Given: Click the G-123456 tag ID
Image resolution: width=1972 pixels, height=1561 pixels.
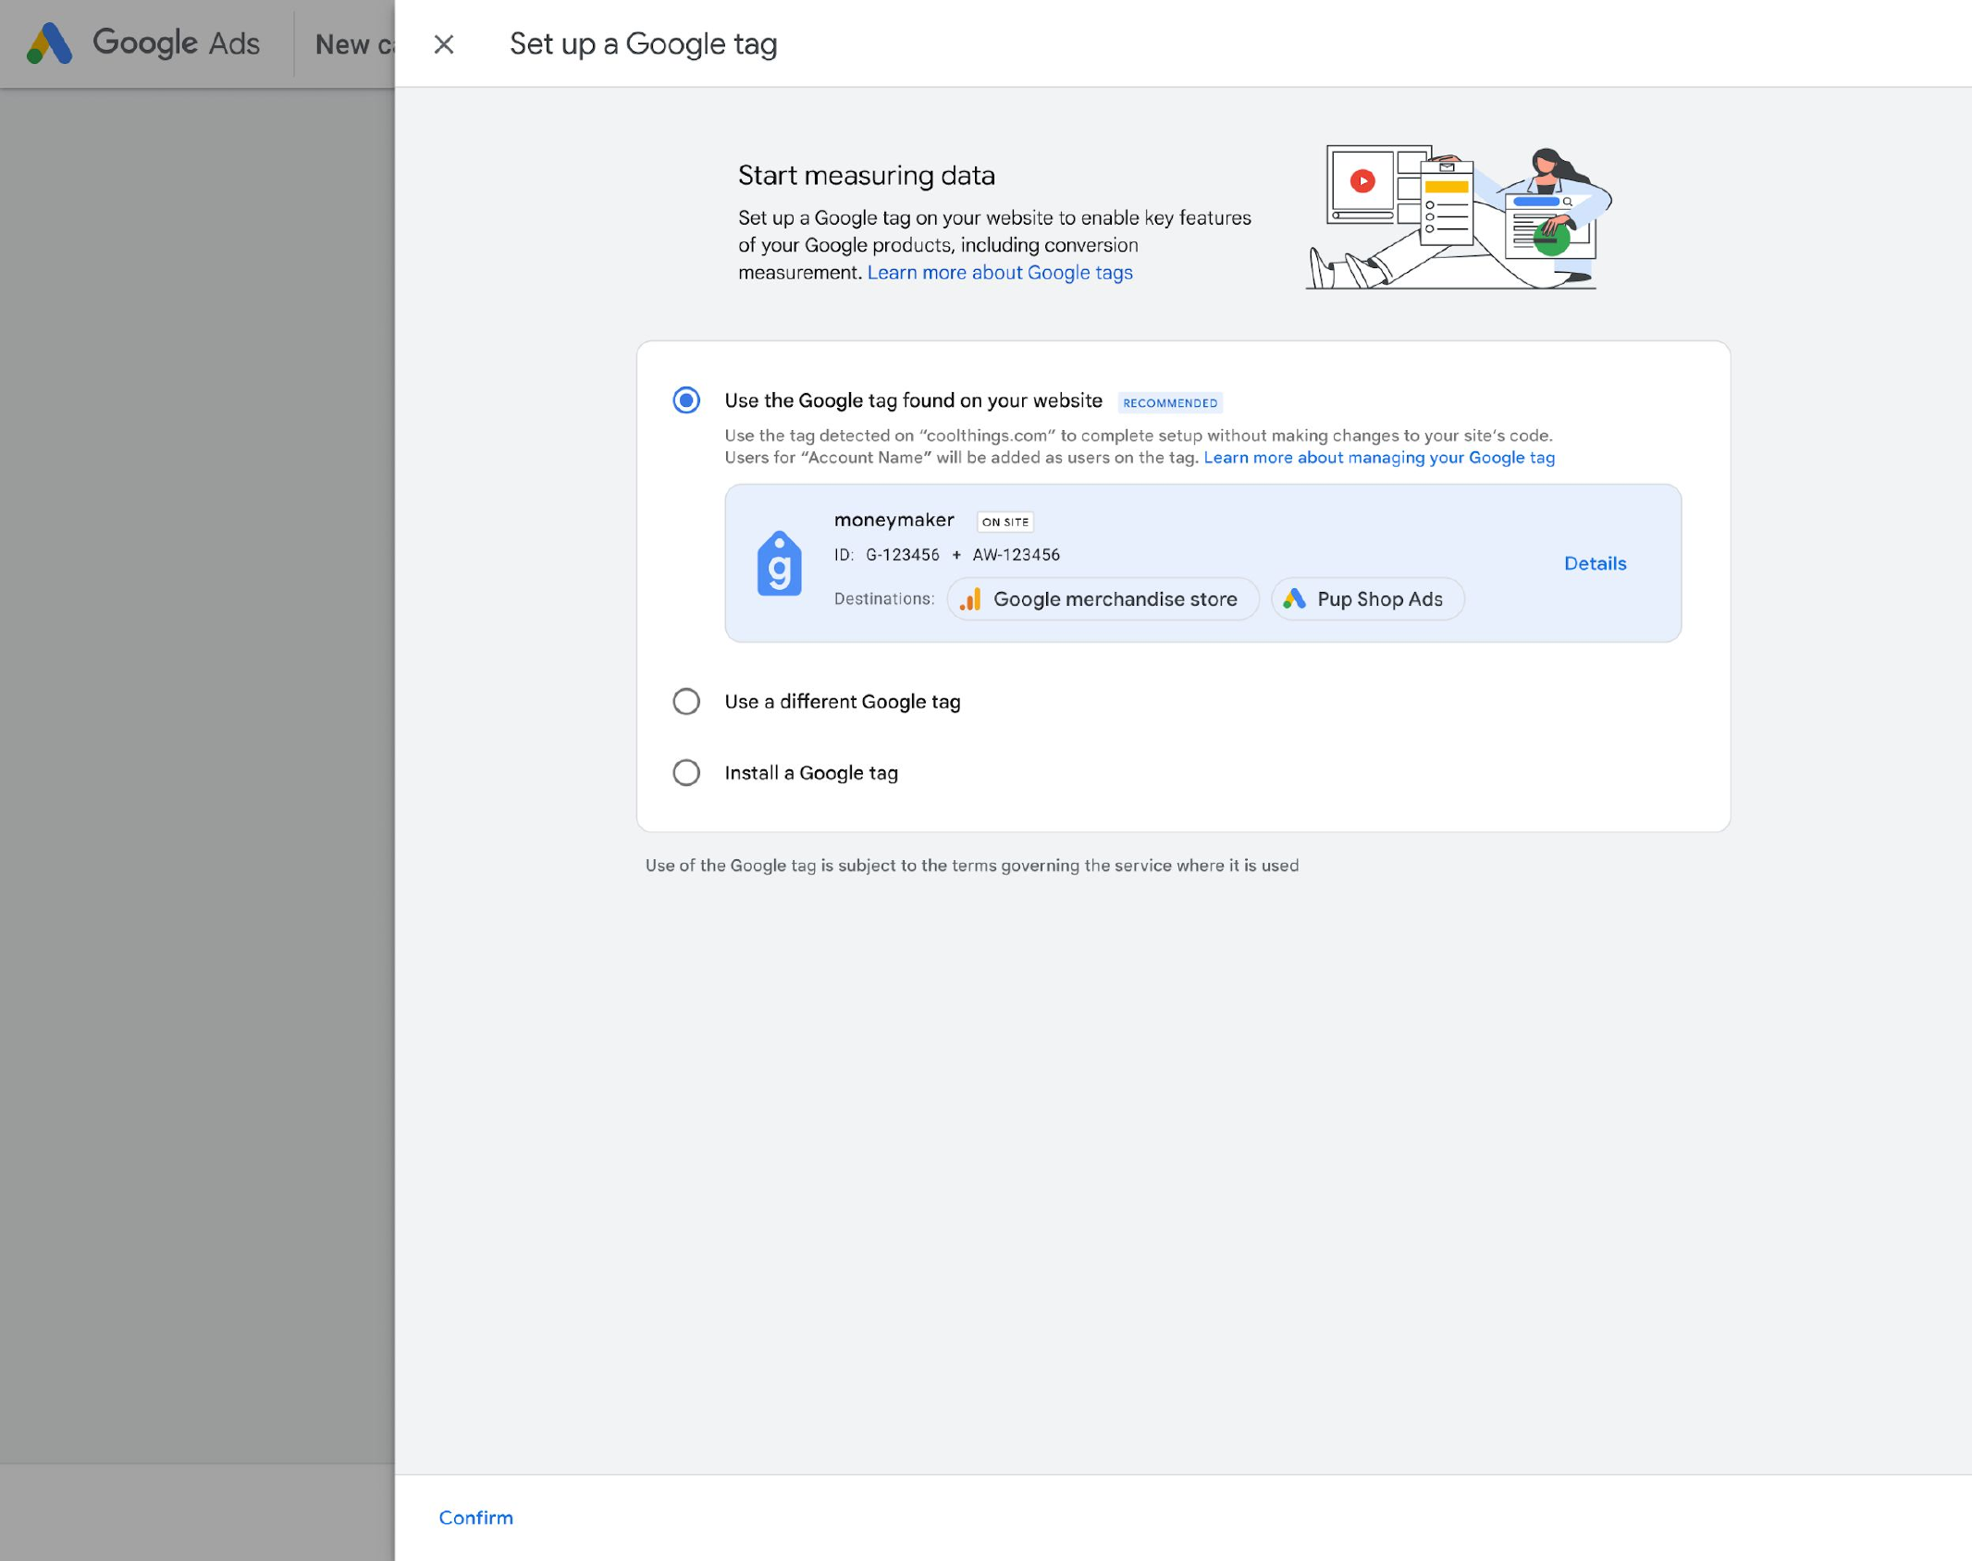Looking at the screenshot, I should coord(903,555).
